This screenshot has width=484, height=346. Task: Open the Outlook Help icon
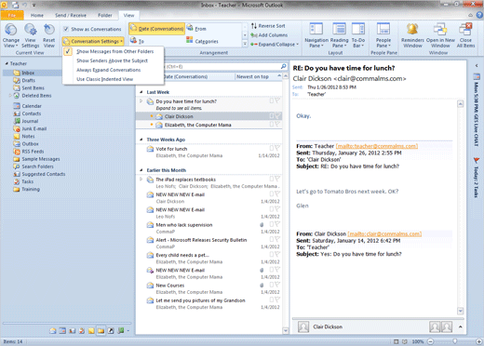click(x=479, y=15)
